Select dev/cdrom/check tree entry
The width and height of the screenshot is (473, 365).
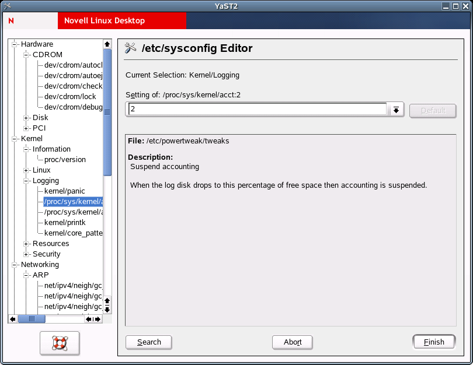point(74,86)
